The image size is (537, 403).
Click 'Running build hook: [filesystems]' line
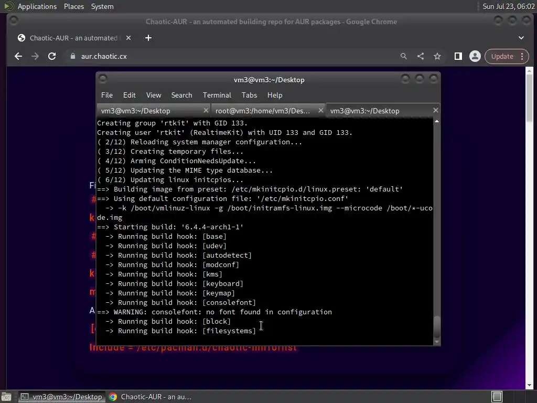(180, 331)
